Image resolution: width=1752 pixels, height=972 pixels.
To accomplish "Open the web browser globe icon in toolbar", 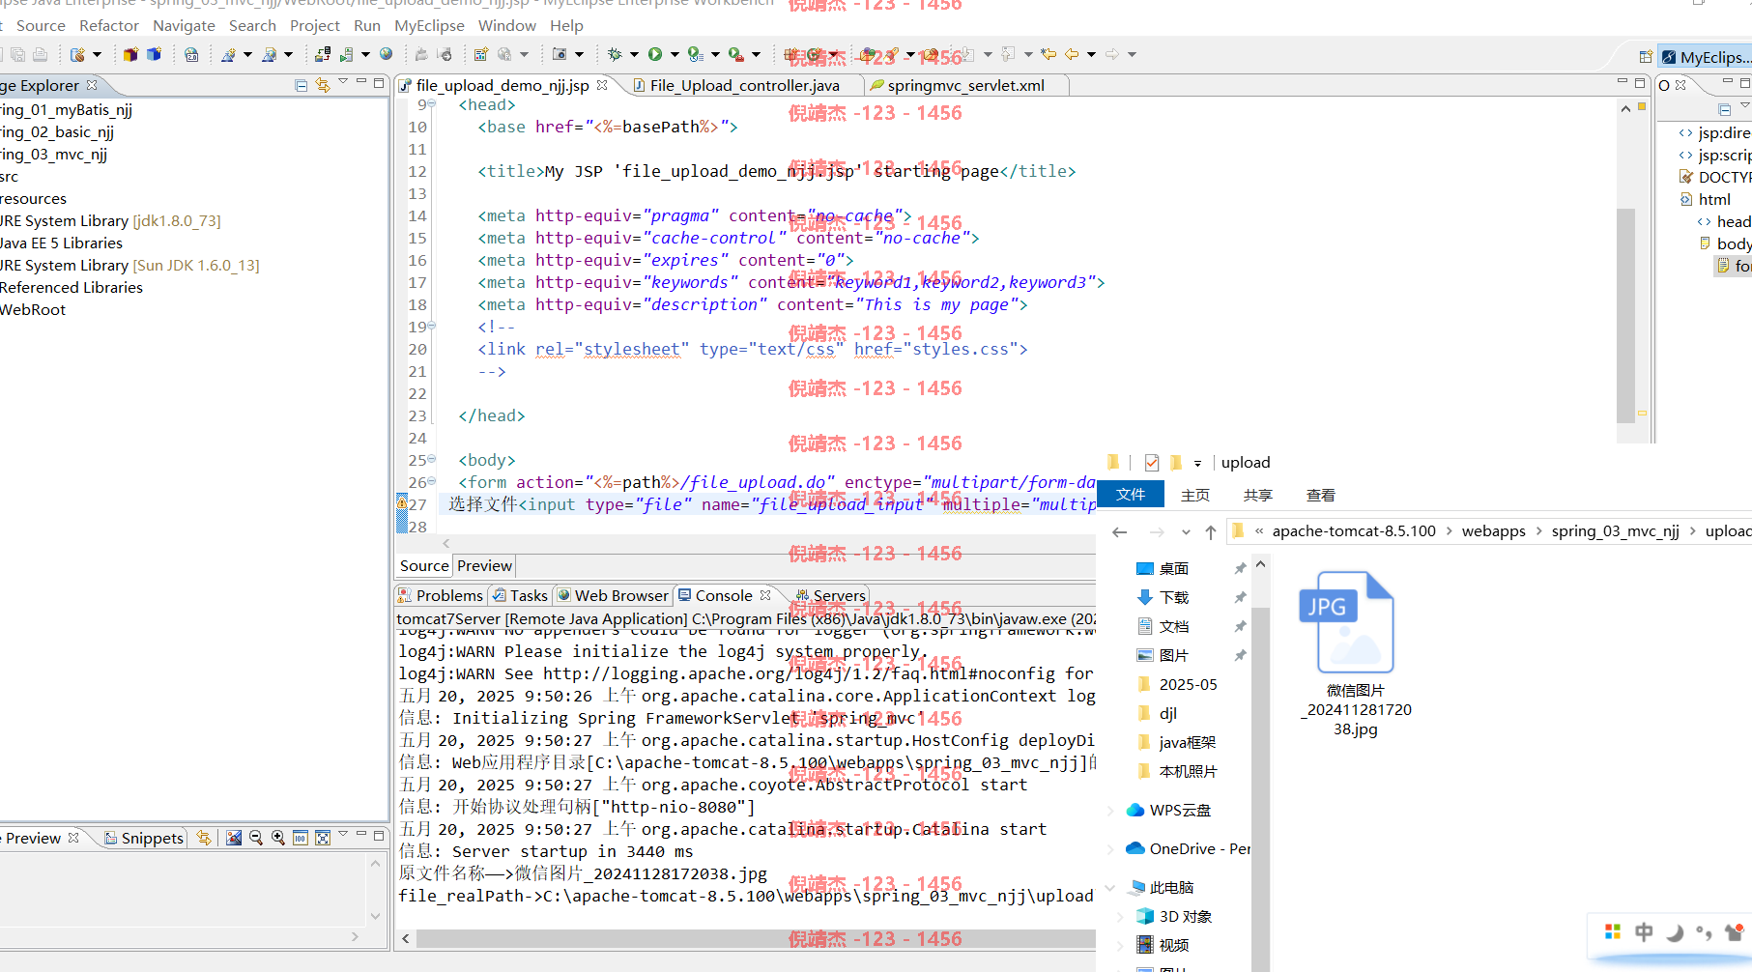I will [387, 54].
